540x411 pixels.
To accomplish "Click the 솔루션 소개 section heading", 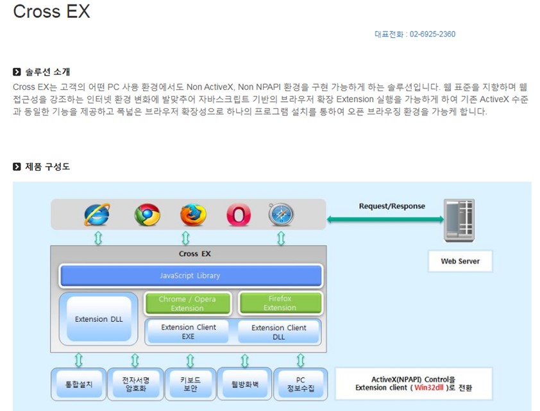I will click(47, 72).
